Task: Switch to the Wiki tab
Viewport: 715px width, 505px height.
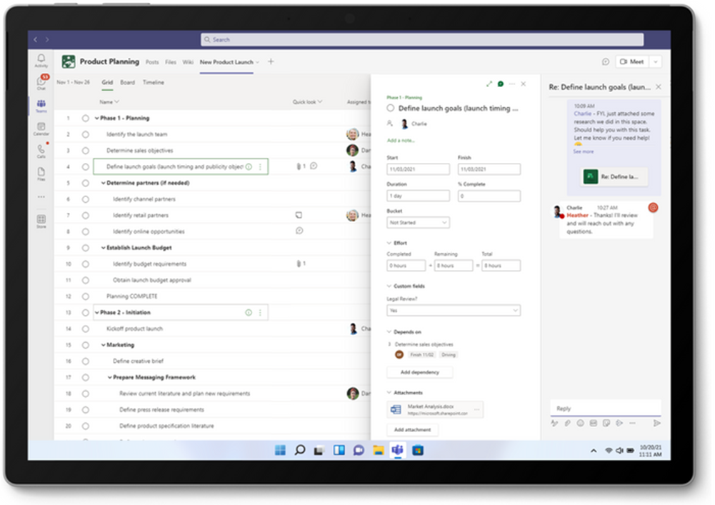Action: coord(188,62)
